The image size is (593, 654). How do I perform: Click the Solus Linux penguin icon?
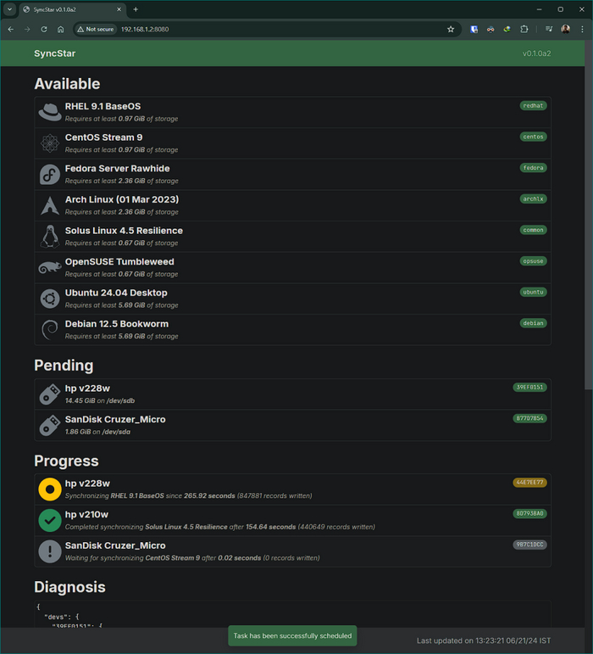[50, 236]
